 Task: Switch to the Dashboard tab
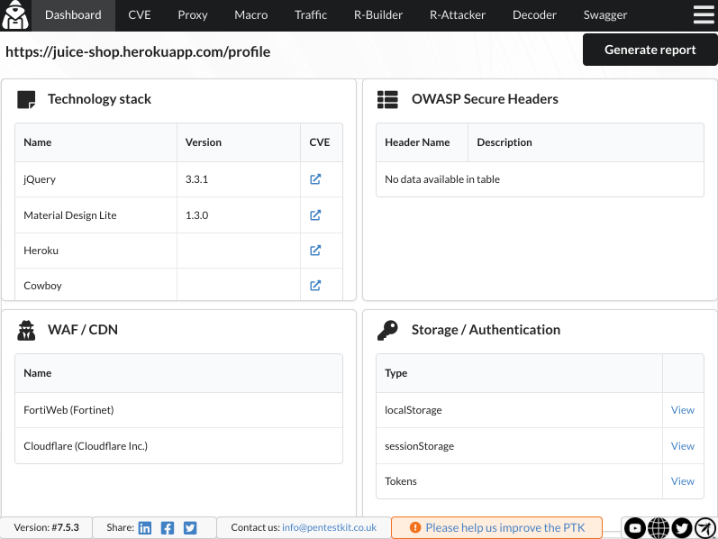[x=73, y=15]
